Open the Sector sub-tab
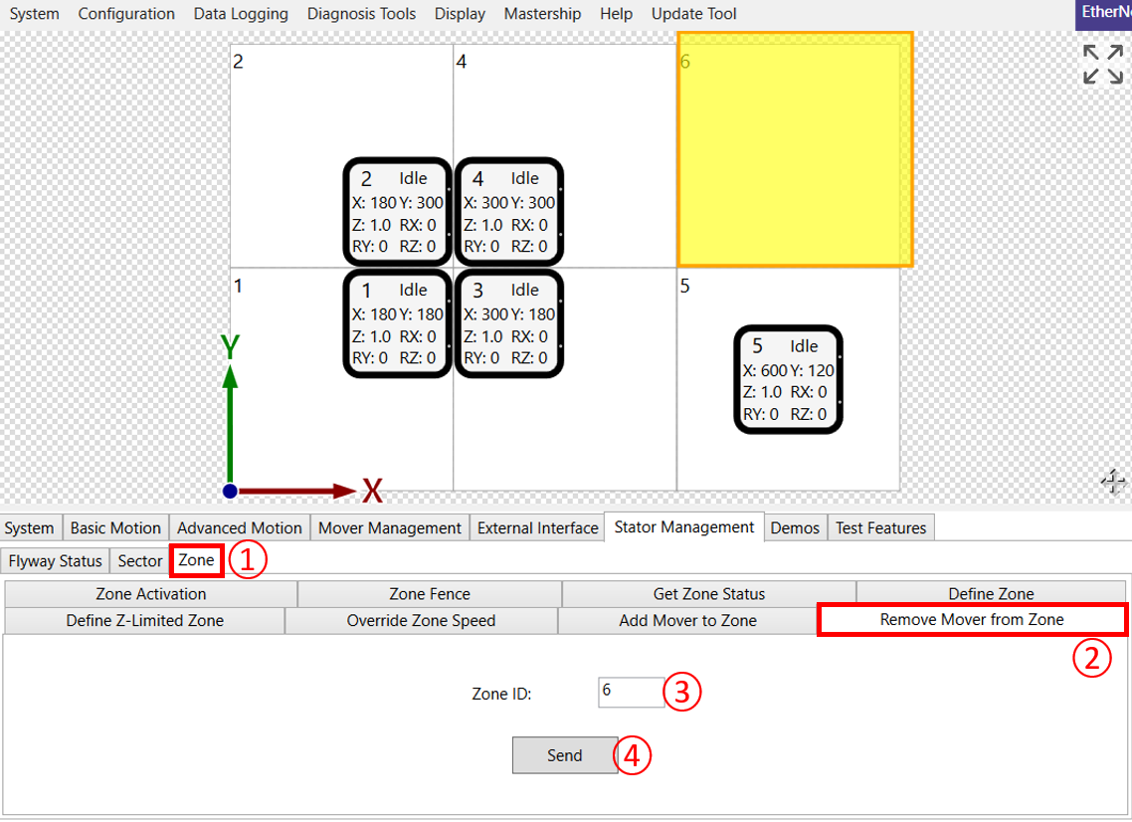The image size is (1132, 822). 140,561
